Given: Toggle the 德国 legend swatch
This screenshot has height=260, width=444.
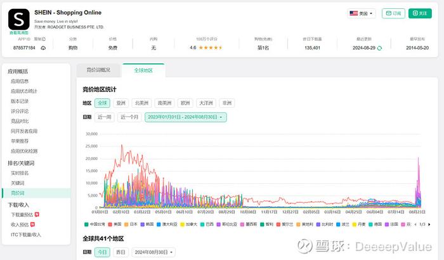Looking at the screenshot, I should [x=370, y=224].
